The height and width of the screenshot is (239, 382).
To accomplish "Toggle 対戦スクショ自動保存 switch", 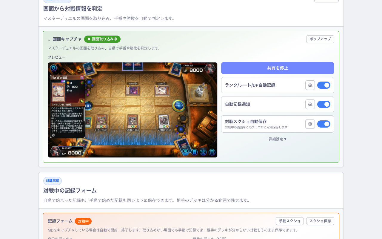I will click(324, 124).
